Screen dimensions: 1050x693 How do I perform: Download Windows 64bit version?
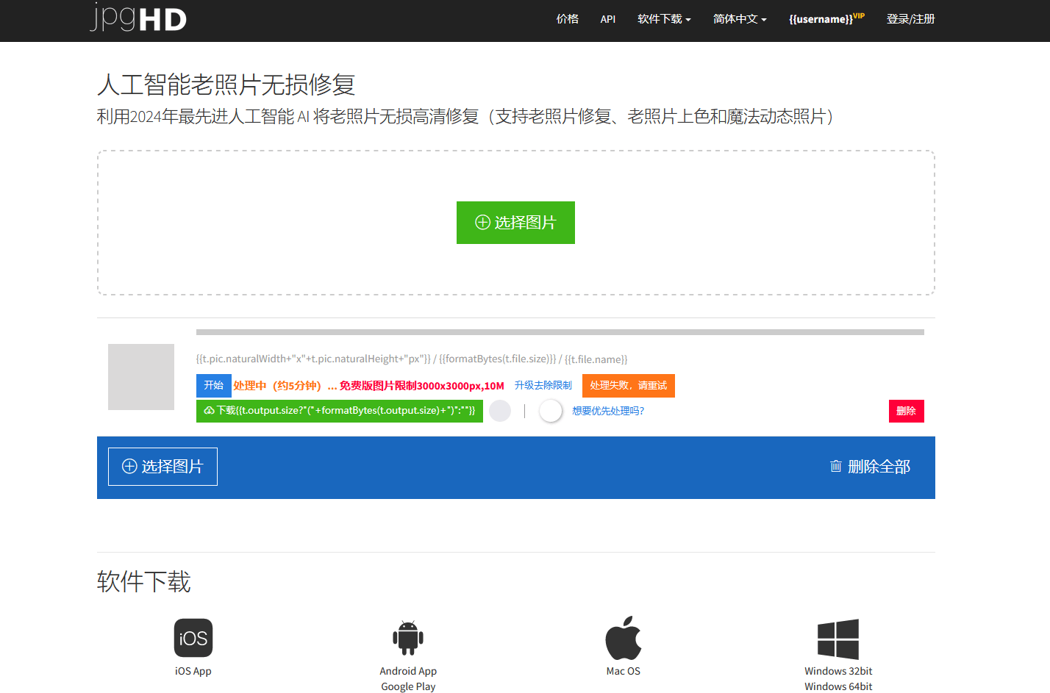pos(838,686)
